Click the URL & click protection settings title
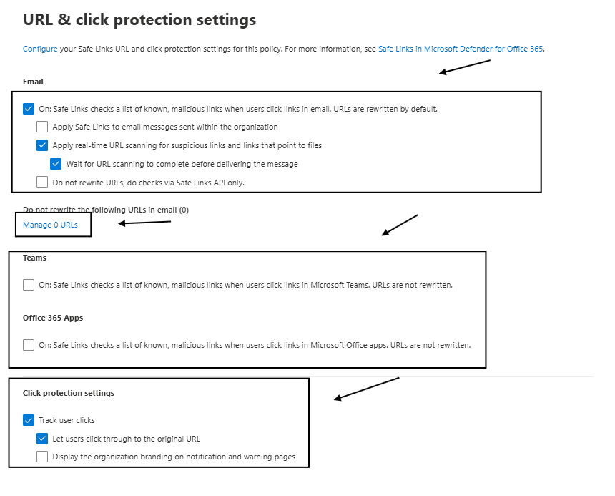The height and width of the screenshot is (496, 615). [x=139, y=19]
